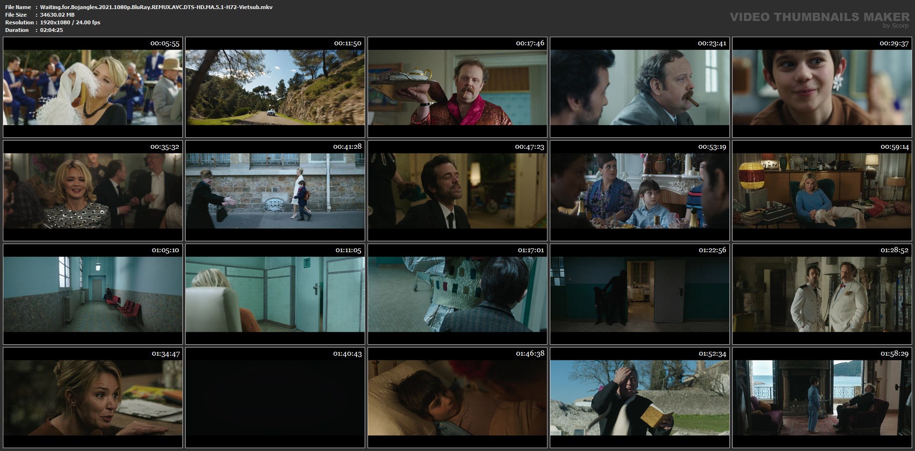The width and height of the screenshot is (915, 451).
Task: Pick the black frame at 01:40:43
Action: (x=275, y=398)
